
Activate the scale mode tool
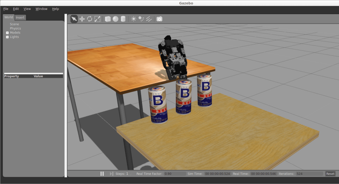[x=97, y=19]
